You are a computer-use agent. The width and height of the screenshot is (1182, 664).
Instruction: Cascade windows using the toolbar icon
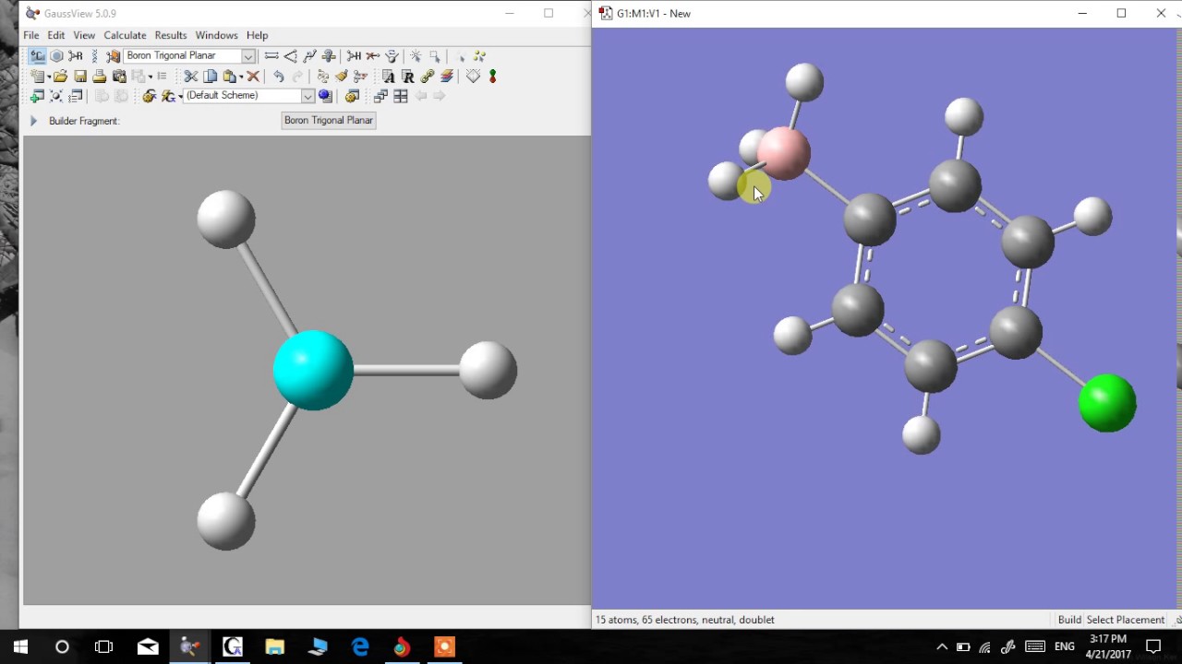pos(380,95)
